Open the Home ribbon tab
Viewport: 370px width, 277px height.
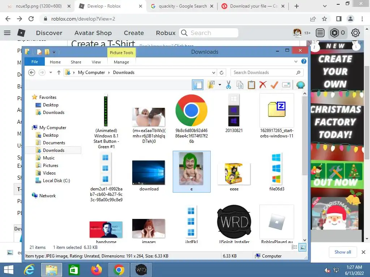(55, 62)
